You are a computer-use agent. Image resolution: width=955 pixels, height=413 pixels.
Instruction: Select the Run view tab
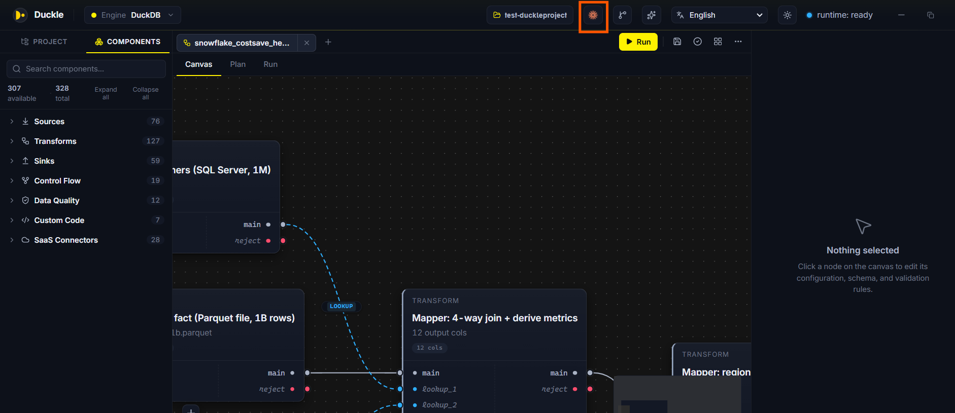[x=270, y=64]
